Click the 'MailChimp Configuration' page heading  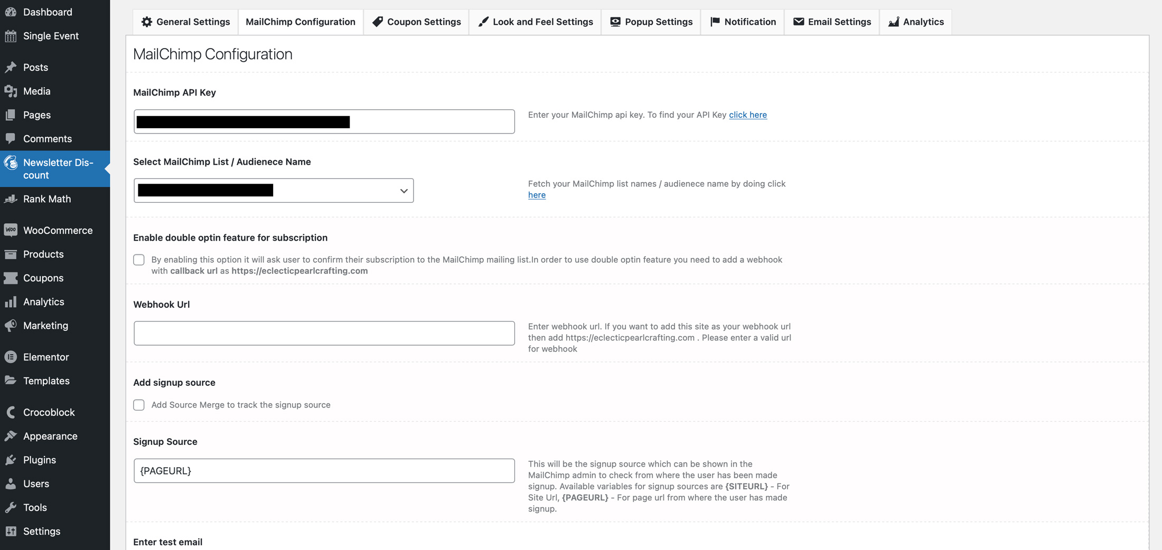[212, 54]
